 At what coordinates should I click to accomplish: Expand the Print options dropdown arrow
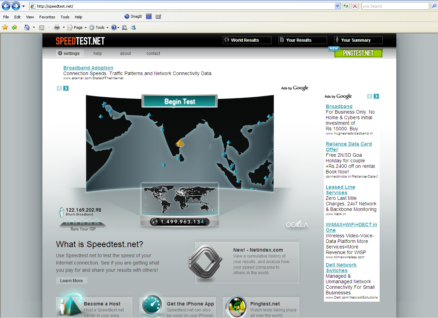point(64,27)
